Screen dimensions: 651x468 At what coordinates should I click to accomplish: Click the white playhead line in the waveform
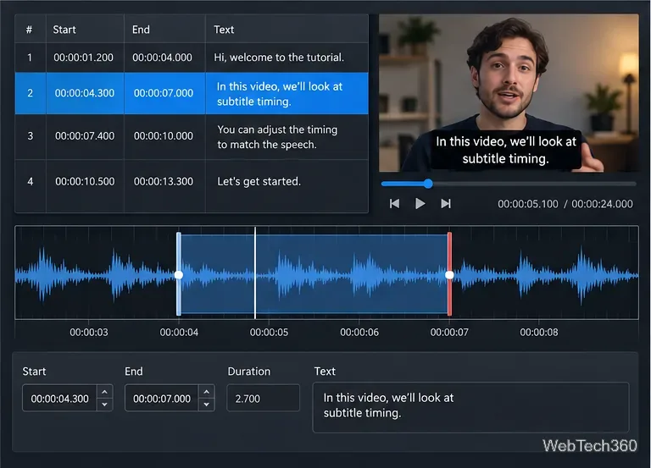click(x=255, y=273)
